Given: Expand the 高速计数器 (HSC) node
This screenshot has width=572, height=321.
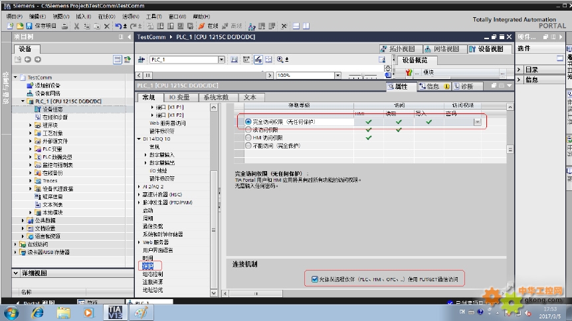Looking at the screenshot, I should (139, 194).
